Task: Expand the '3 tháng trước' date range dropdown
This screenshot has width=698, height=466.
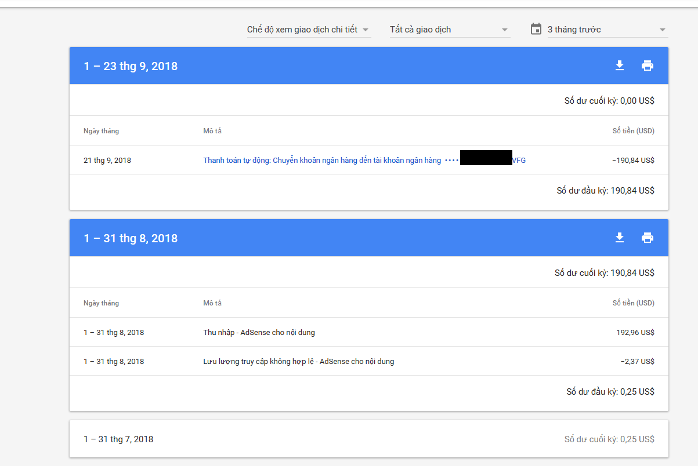Action: pos(607,30)
